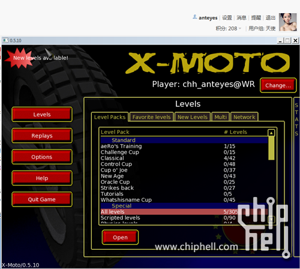Select the Strikes back level pack
Viewport: 300px width, 269px height.
pyautogui.click(x=184, y=188)
